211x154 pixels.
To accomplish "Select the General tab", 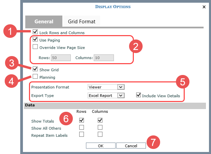I will click(x=44, y=21).
